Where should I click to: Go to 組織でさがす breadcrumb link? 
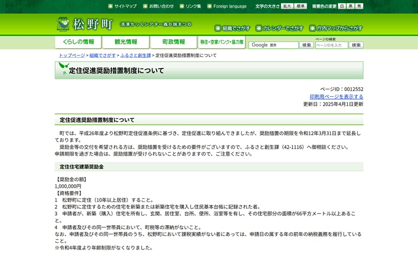102,55
